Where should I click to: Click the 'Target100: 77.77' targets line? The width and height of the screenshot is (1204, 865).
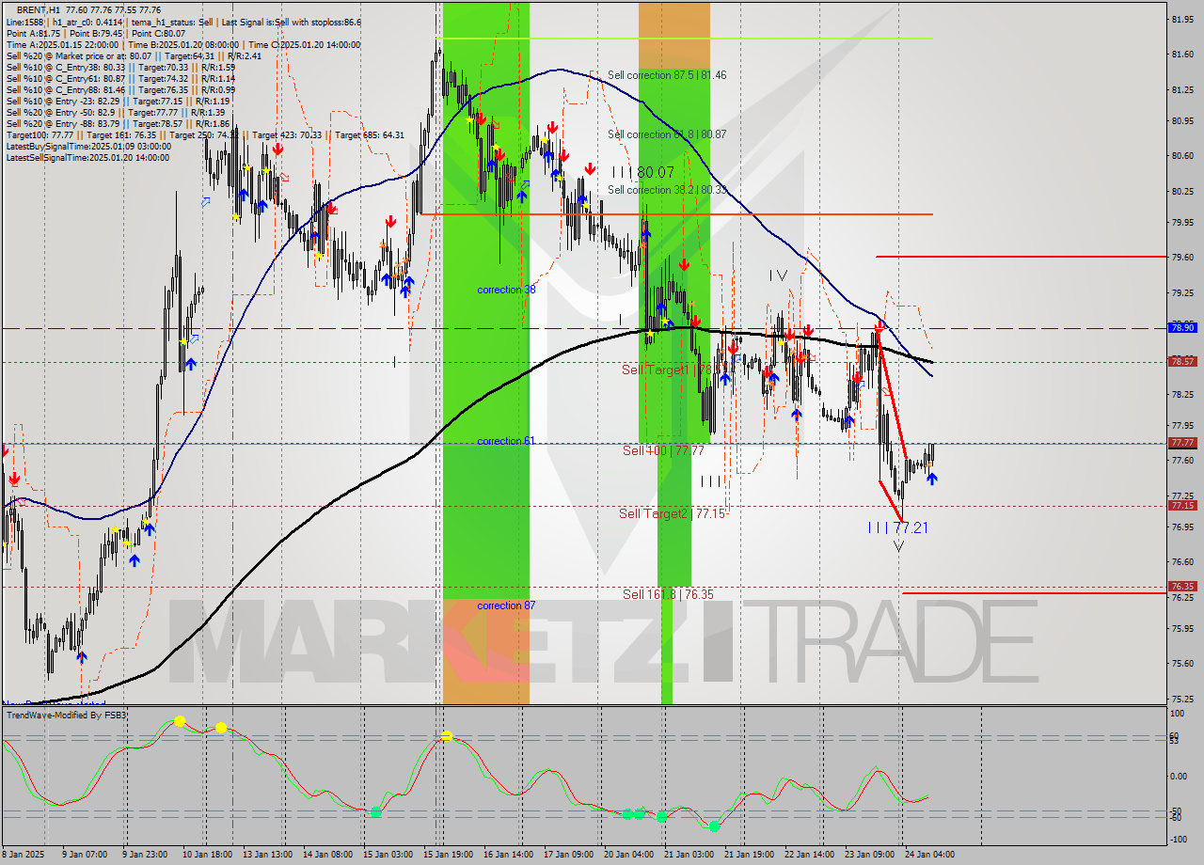pyautogui.click(x=205, y=134)
